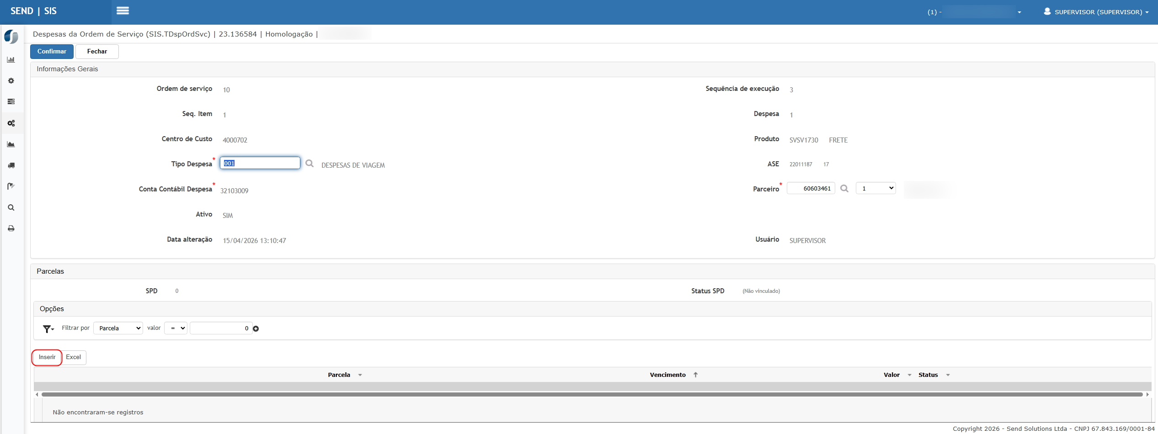Image resolution: width=1158 pixels, height=434 pixels.
Task: Add filter with plus circle icon
Action: pos(256,328)
